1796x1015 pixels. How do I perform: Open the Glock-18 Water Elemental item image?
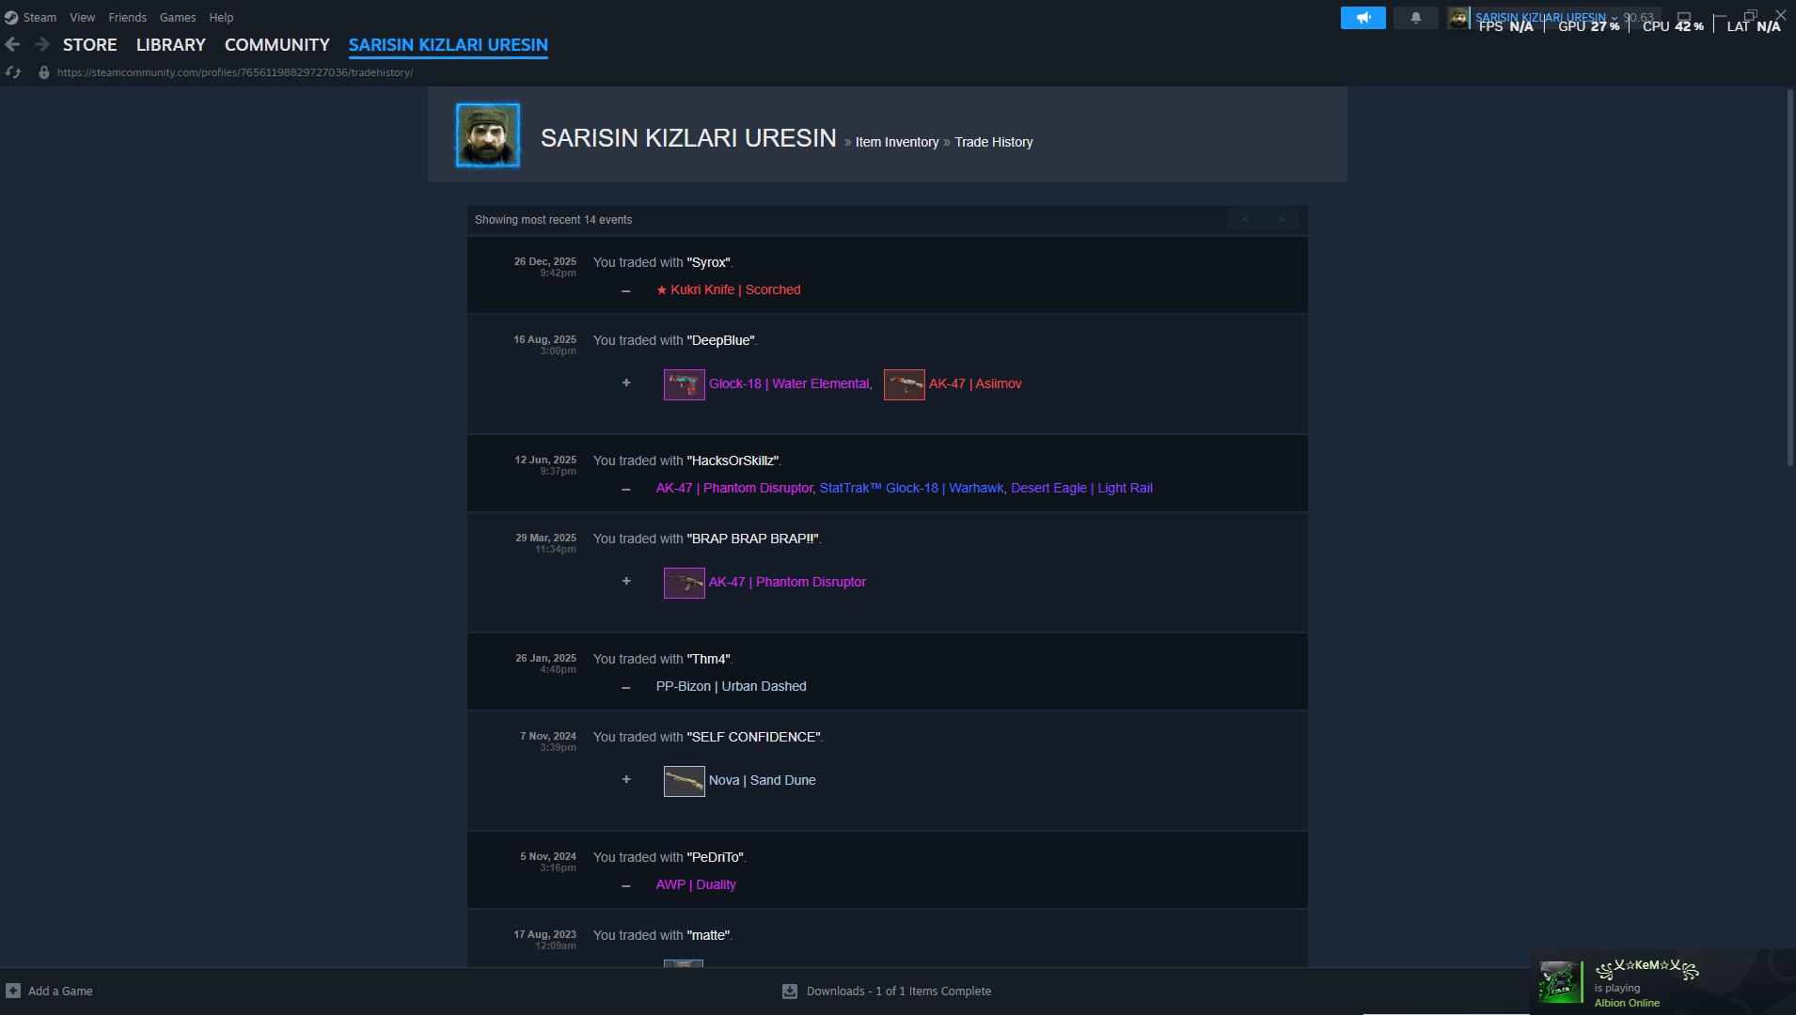pyautogui.click(x=684, y=384)
